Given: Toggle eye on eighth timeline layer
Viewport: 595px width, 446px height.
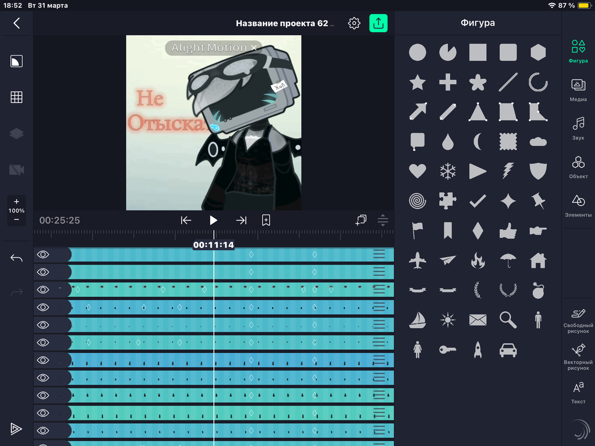Looking at the screenshot, I should click(x=43, y=378).
